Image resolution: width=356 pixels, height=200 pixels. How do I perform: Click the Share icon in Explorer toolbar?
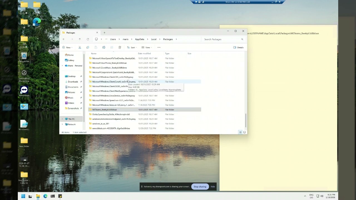[112, 47]
